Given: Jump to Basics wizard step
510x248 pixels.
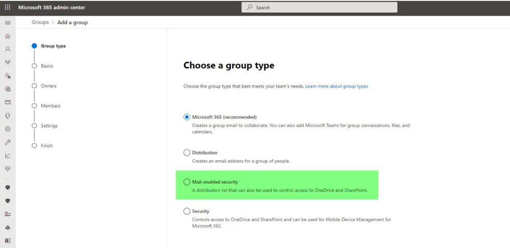Looking at the screenshot, I should click(x=42, y=66).
